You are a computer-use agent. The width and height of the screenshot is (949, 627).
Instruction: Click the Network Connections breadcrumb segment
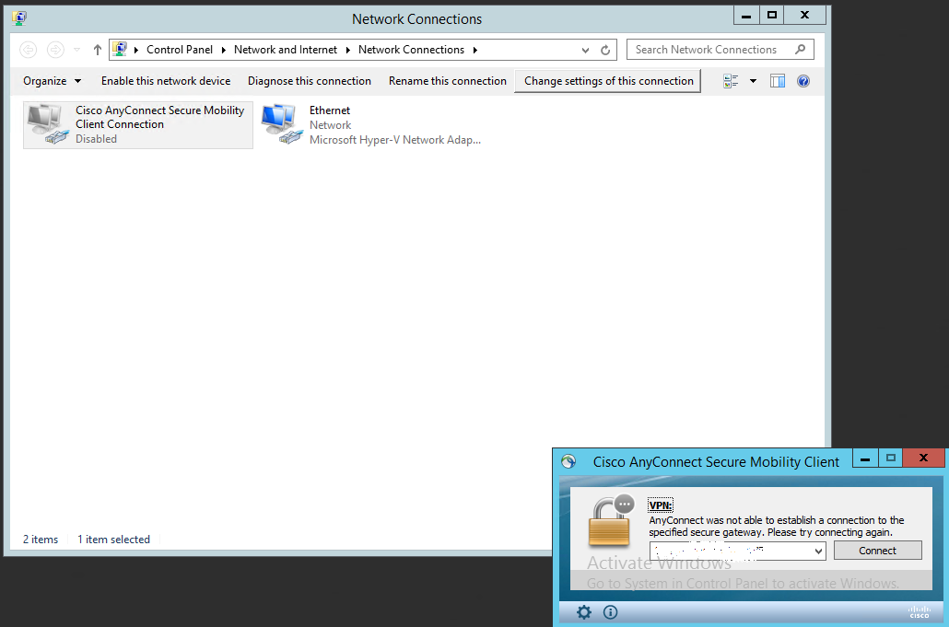pos(411,50)
